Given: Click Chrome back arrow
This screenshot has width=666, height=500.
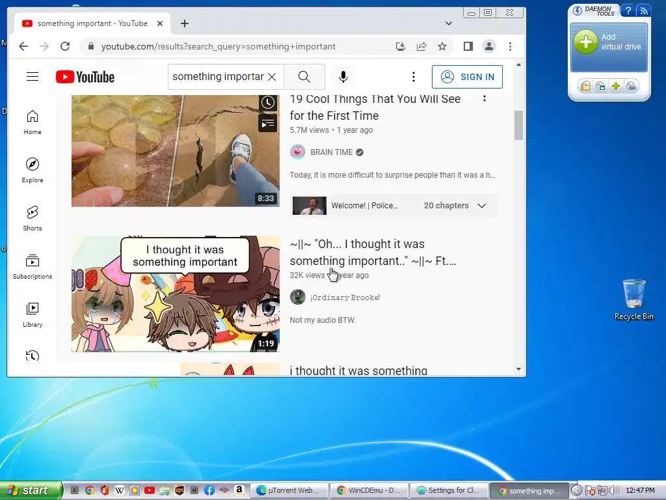Looking at the screenshot, I should tap(23, 46).
